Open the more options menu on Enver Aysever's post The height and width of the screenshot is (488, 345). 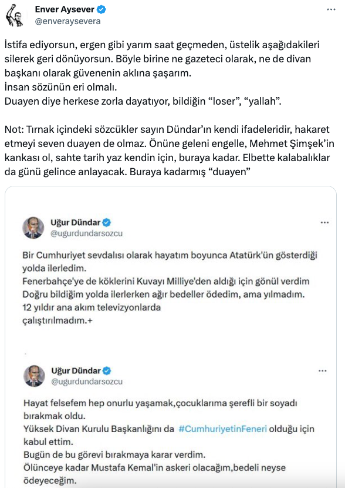point(330,8)
